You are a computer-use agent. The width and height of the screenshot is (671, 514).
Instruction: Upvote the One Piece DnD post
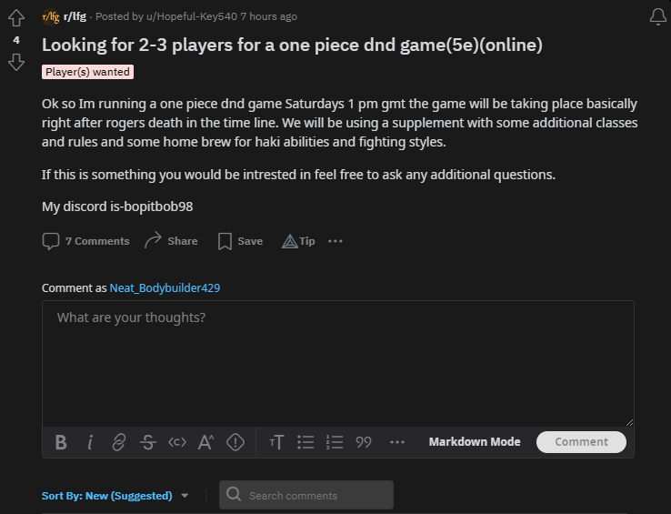[x=15, y=18]
